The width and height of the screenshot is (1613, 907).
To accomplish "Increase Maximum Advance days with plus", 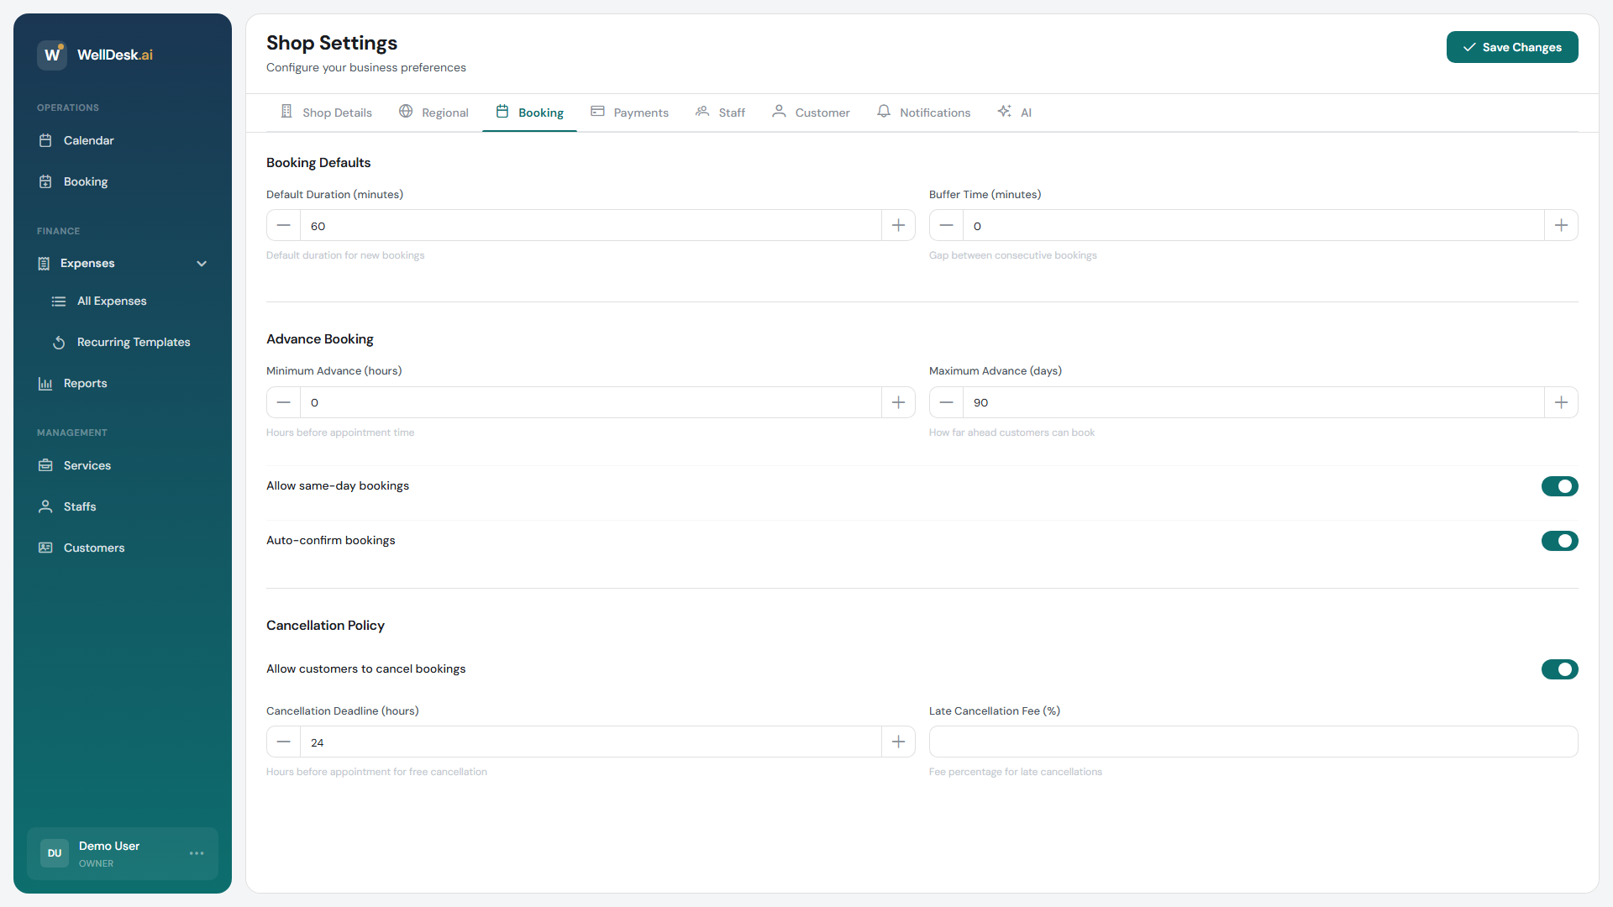I will point(1561,402).
